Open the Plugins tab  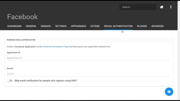point(142,26)
